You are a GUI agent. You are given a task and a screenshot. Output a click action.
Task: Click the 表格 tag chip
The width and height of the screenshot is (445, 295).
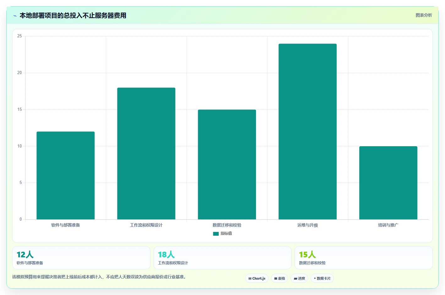(279, 278)
